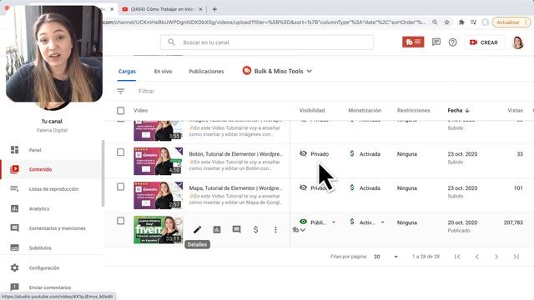
Task: Click the Botón, Tutorial de Elementor title
Action: point(236,154)
